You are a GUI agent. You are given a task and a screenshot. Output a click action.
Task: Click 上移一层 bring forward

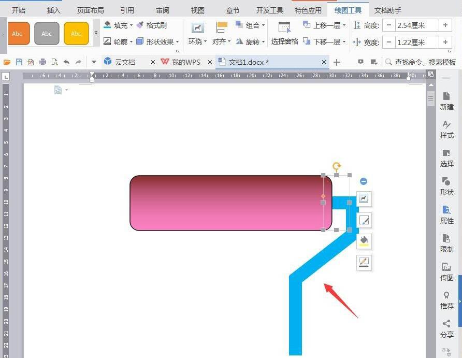click(x=324, y=25)
